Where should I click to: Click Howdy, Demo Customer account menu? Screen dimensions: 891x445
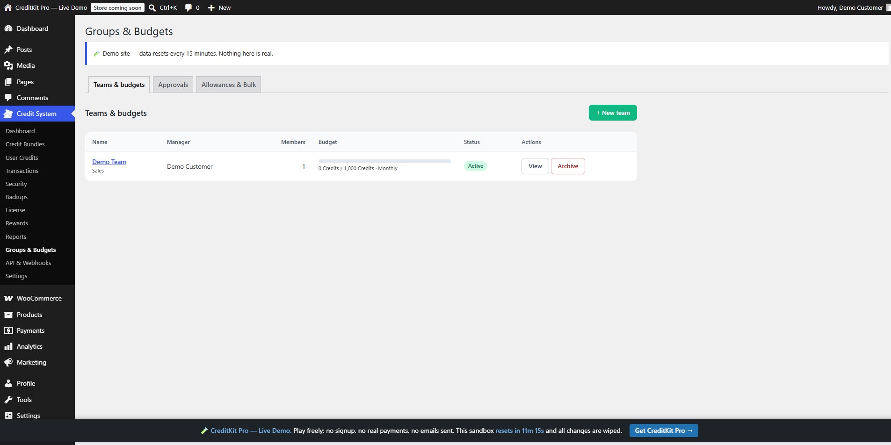pyautogui.click(x=850, y=7)
